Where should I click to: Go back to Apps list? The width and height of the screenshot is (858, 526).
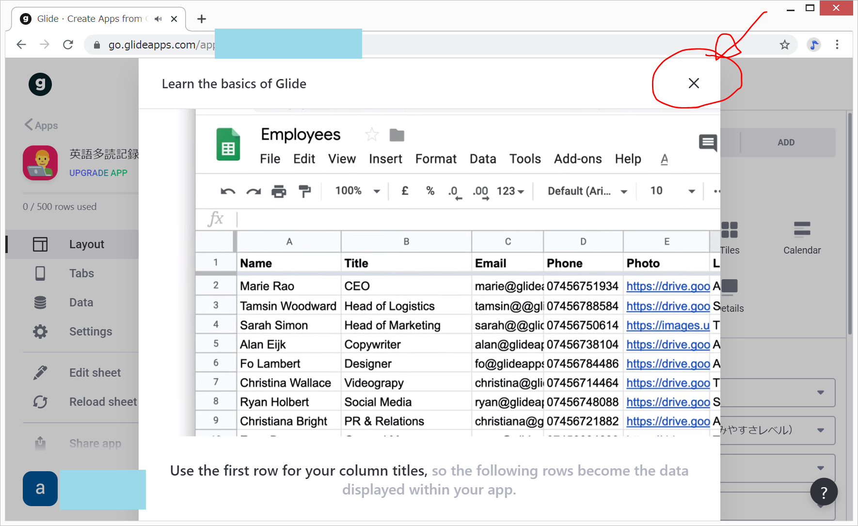pyautogui.click(x=41, y=125)
